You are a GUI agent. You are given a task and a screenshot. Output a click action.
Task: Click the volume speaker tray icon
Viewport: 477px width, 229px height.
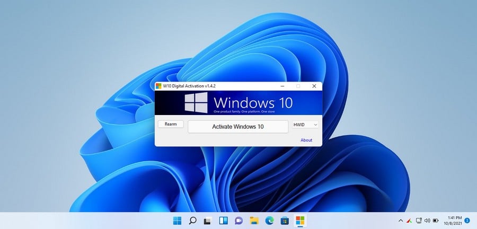[427, 221]
